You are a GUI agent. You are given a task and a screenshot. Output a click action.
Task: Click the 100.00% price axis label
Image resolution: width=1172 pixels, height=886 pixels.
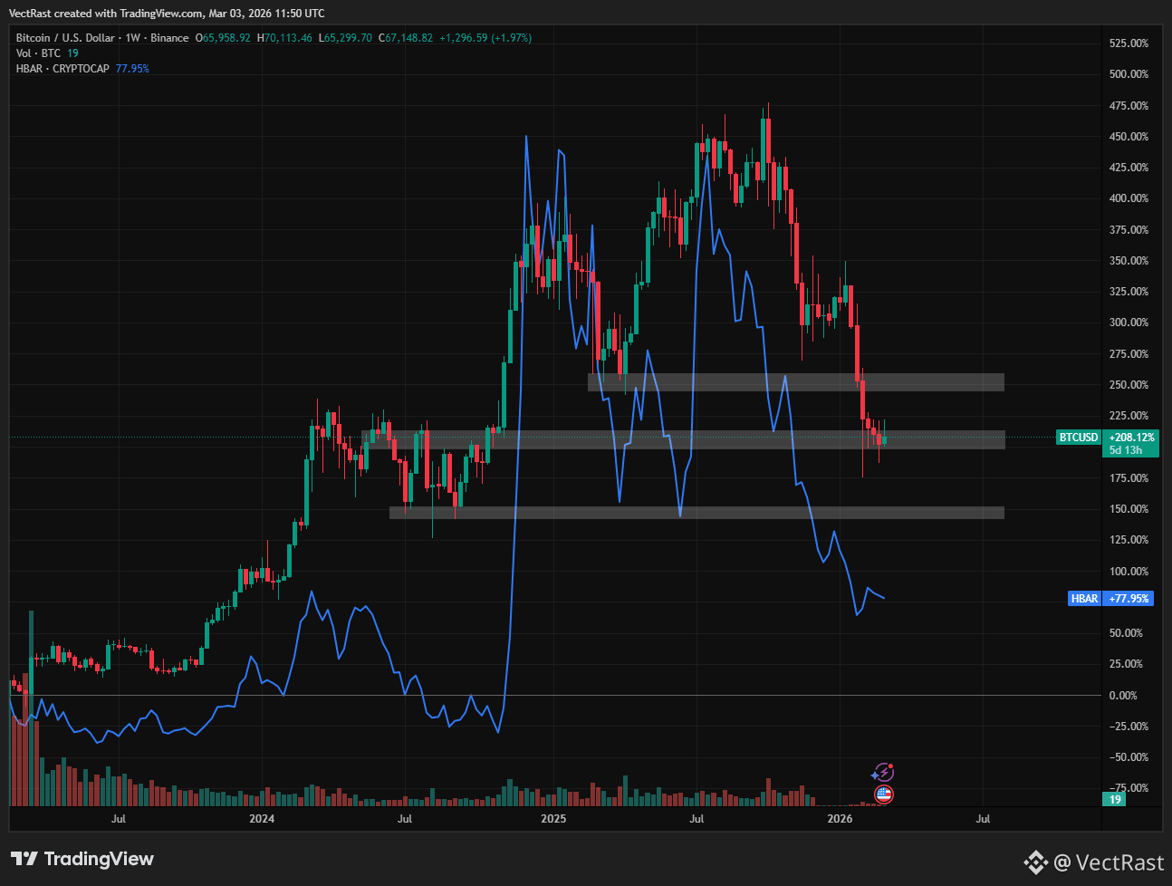(1129, 572)
